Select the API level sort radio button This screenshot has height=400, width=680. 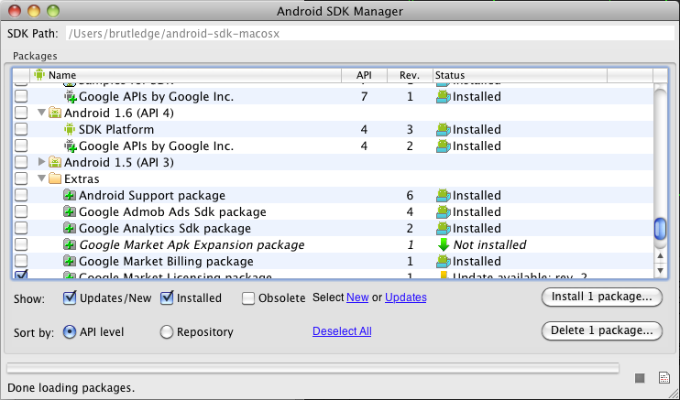[70, 332]
